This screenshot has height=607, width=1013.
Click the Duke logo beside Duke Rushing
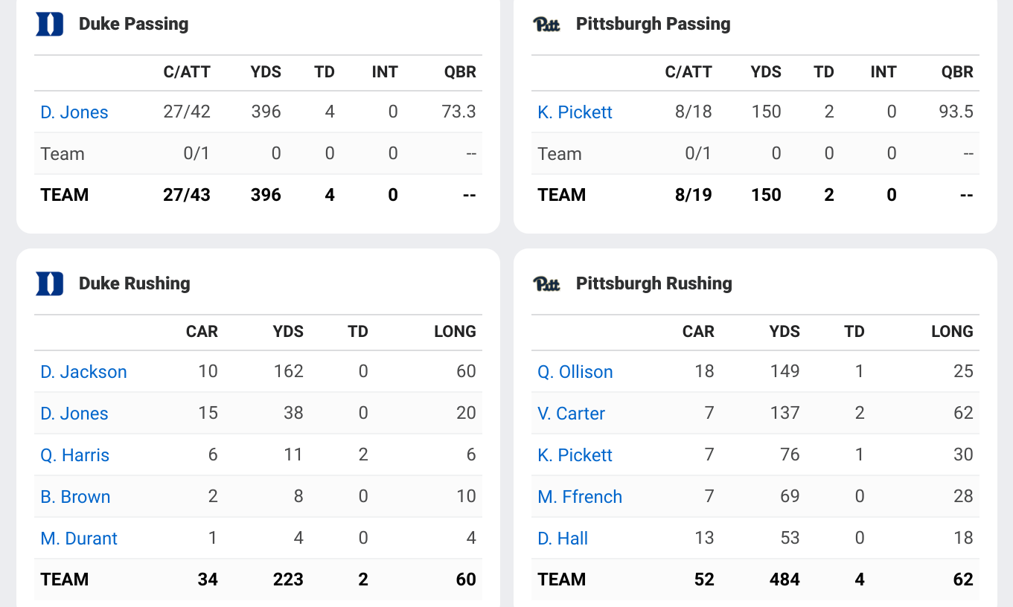(50, 283)
